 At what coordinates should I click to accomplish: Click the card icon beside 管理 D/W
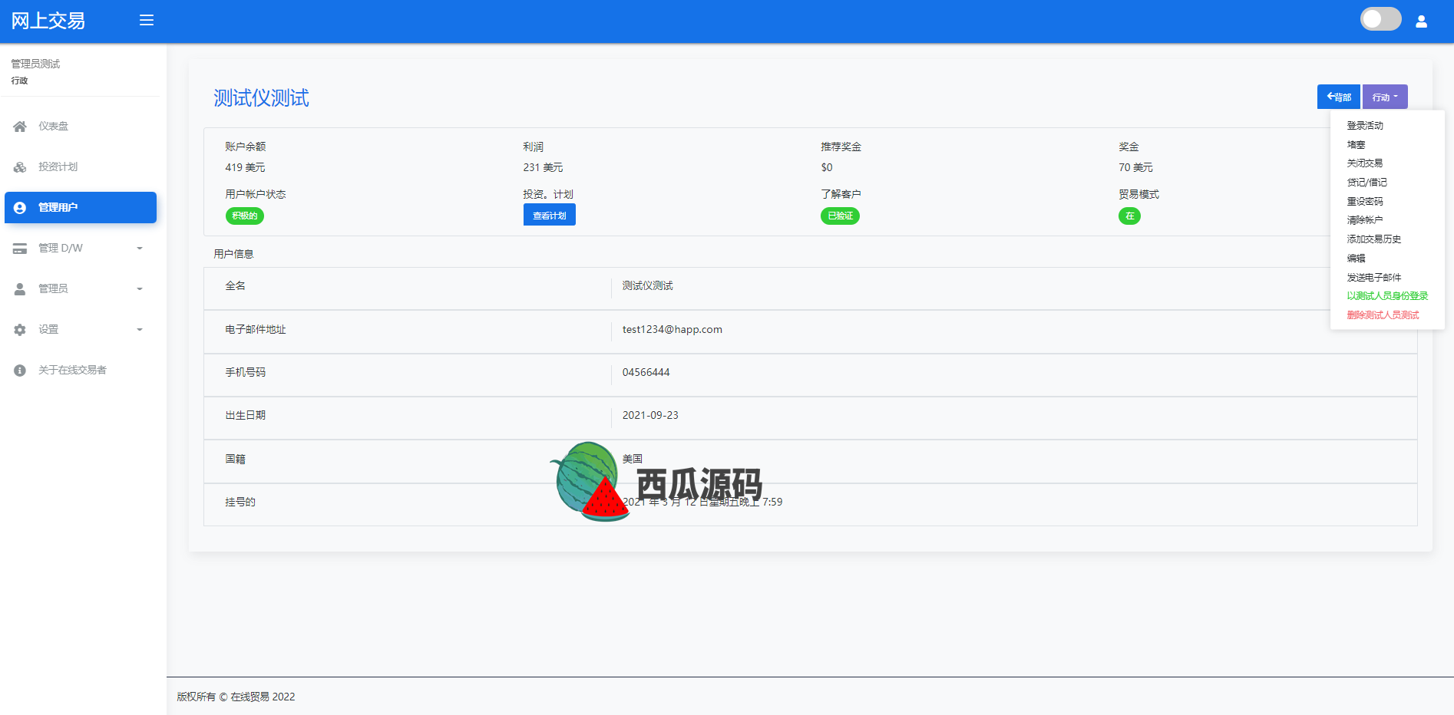20,249
